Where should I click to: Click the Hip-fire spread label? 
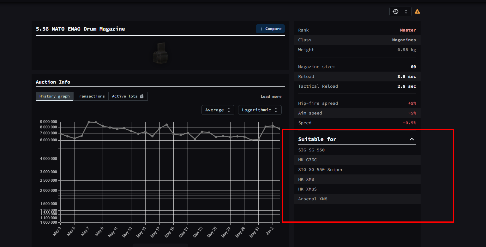pyautogui.click(x=318, y=103)
